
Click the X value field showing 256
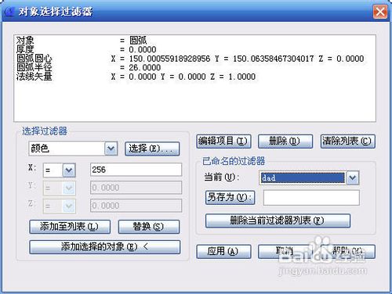click(136, 170)
